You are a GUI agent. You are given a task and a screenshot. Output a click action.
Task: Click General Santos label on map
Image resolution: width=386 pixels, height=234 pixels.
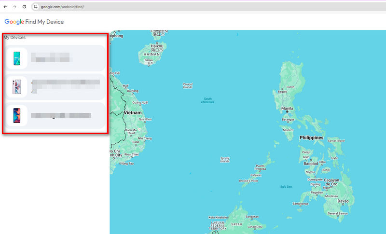[x=337, y=213]
